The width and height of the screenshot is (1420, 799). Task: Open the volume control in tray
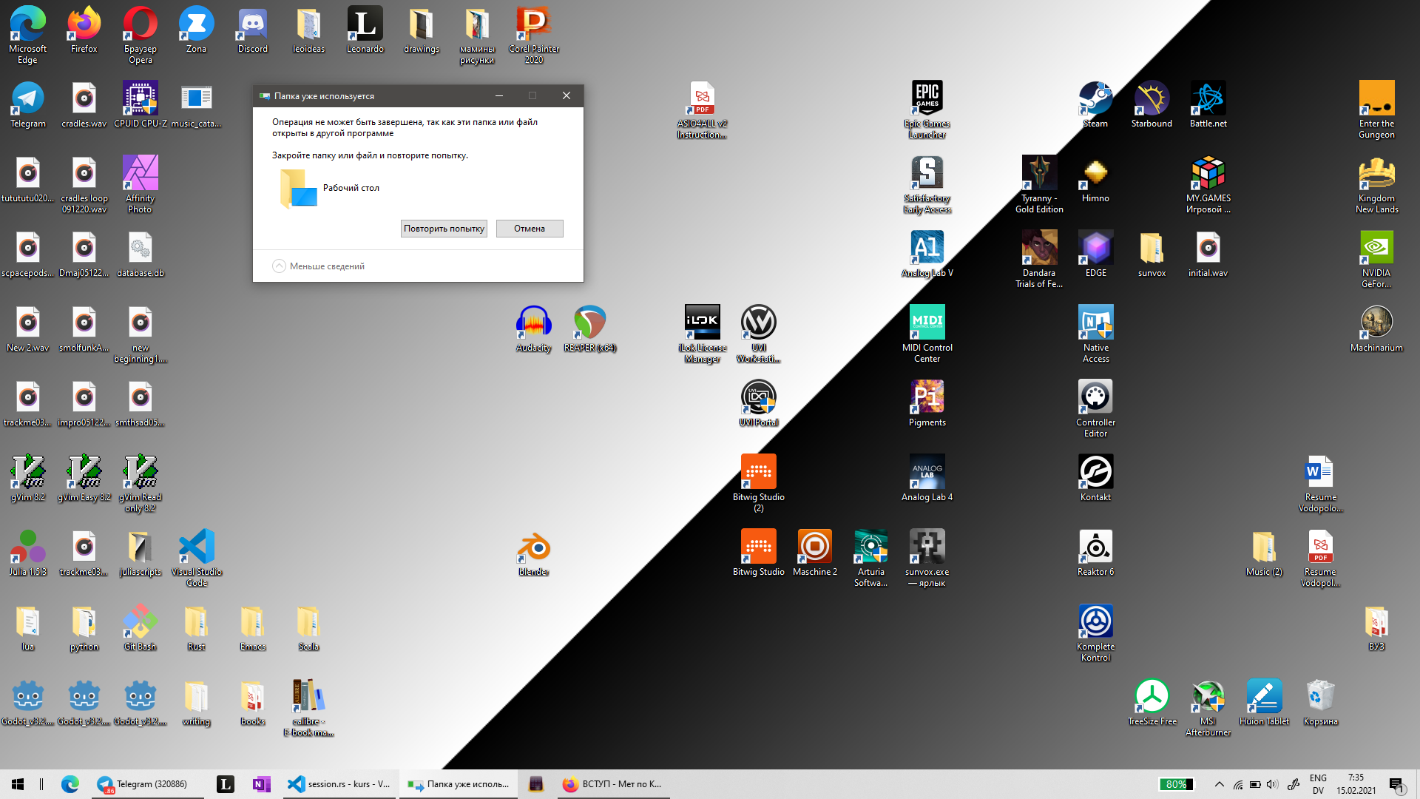pyautogui.click(x=1272, y=784)
